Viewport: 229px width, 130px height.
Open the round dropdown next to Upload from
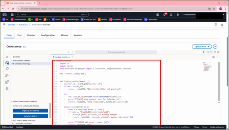215,47
